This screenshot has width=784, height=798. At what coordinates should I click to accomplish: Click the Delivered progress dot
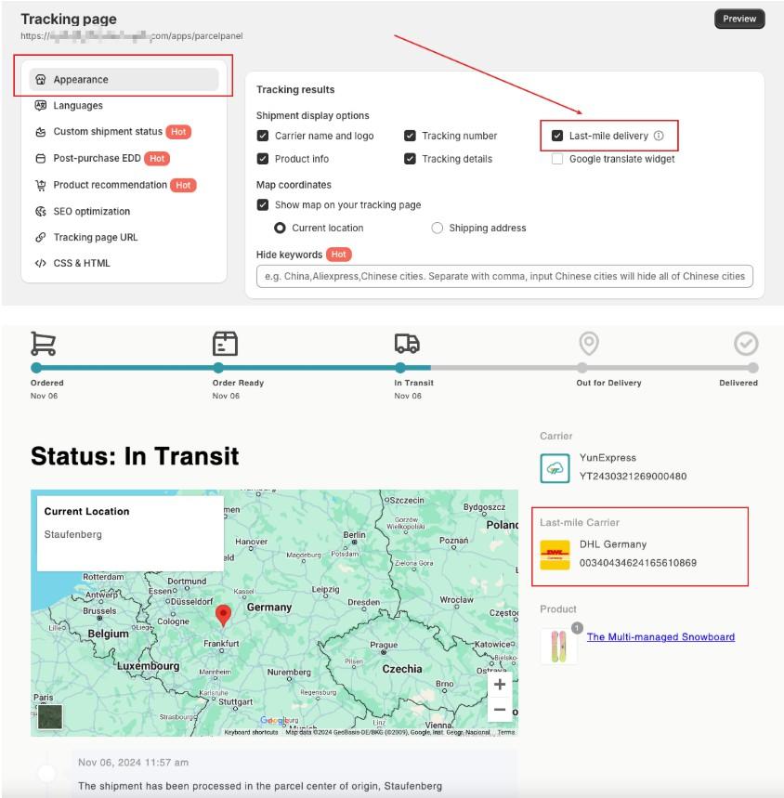753,368
